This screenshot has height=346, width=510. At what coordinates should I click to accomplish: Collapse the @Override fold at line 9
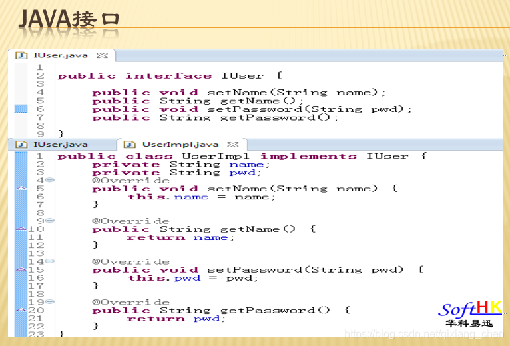[50, 221]
